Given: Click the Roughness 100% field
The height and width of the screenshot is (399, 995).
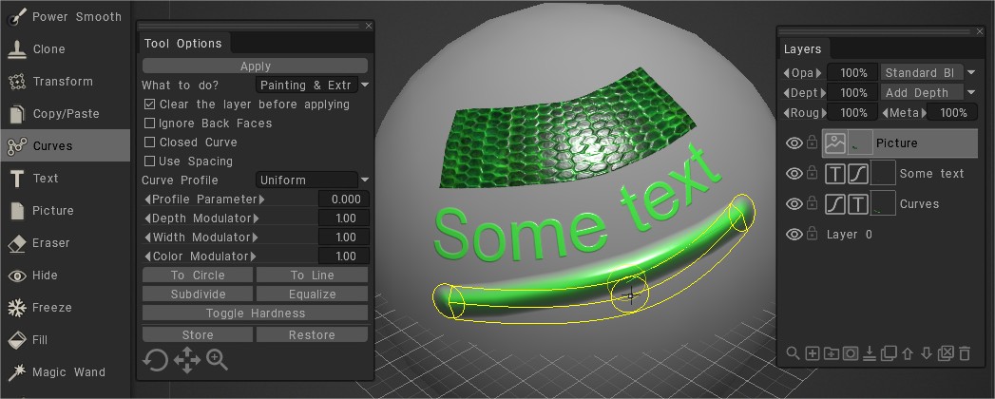Looking at the screenshot, I should pyautogui.click(x=852, y=113).
